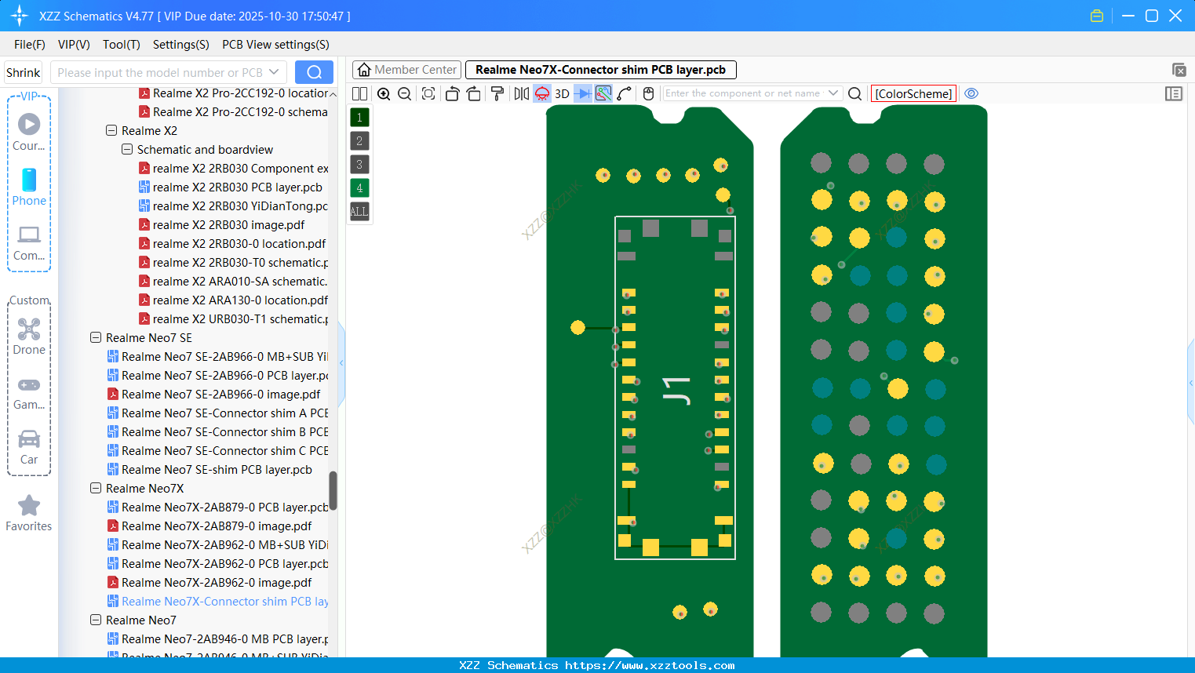Open the model number dropdown arrow
The height and width of the screenshot is (673, 1195).
click(274, 72)
